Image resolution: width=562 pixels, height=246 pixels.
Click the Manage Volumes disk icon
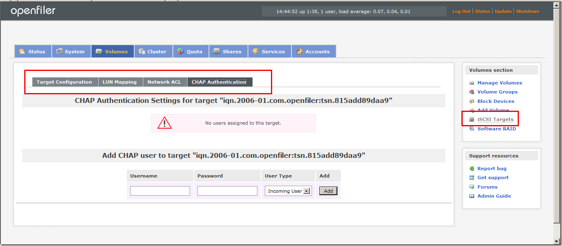(x=471, y=82)
